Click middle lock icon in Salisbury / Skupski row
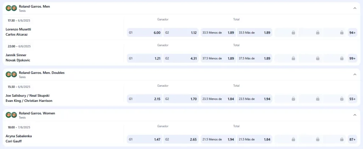 (x=318, y=99)
